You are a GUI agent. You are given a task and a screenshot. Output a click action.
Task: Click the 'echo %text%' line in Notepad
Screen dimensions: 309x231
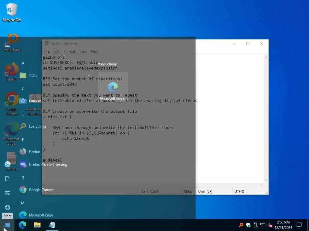click(x=75, y=138)
